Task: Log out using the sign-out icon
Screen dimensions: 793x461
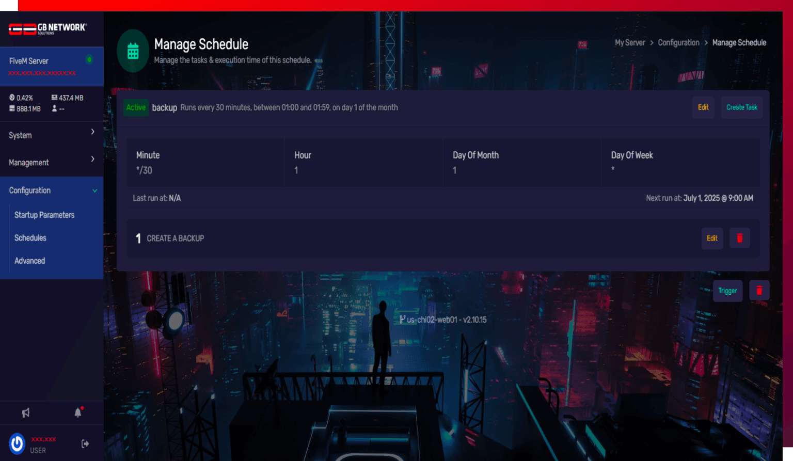Action: [x=84, y=442]
